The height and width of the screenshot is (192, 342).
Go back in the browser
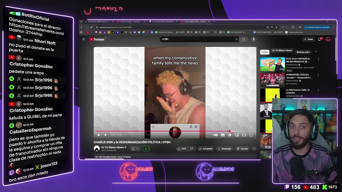81,27
